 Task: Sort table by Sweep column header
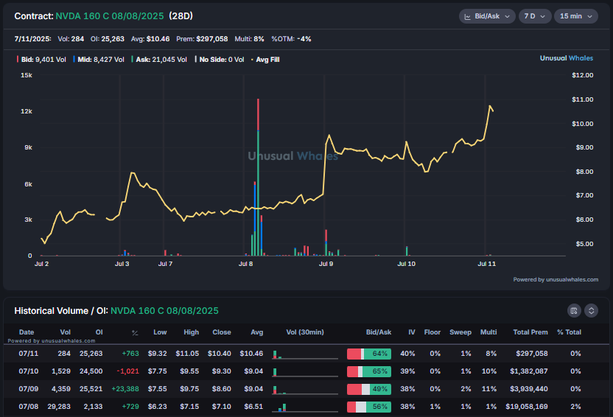[x=460, y=332]
